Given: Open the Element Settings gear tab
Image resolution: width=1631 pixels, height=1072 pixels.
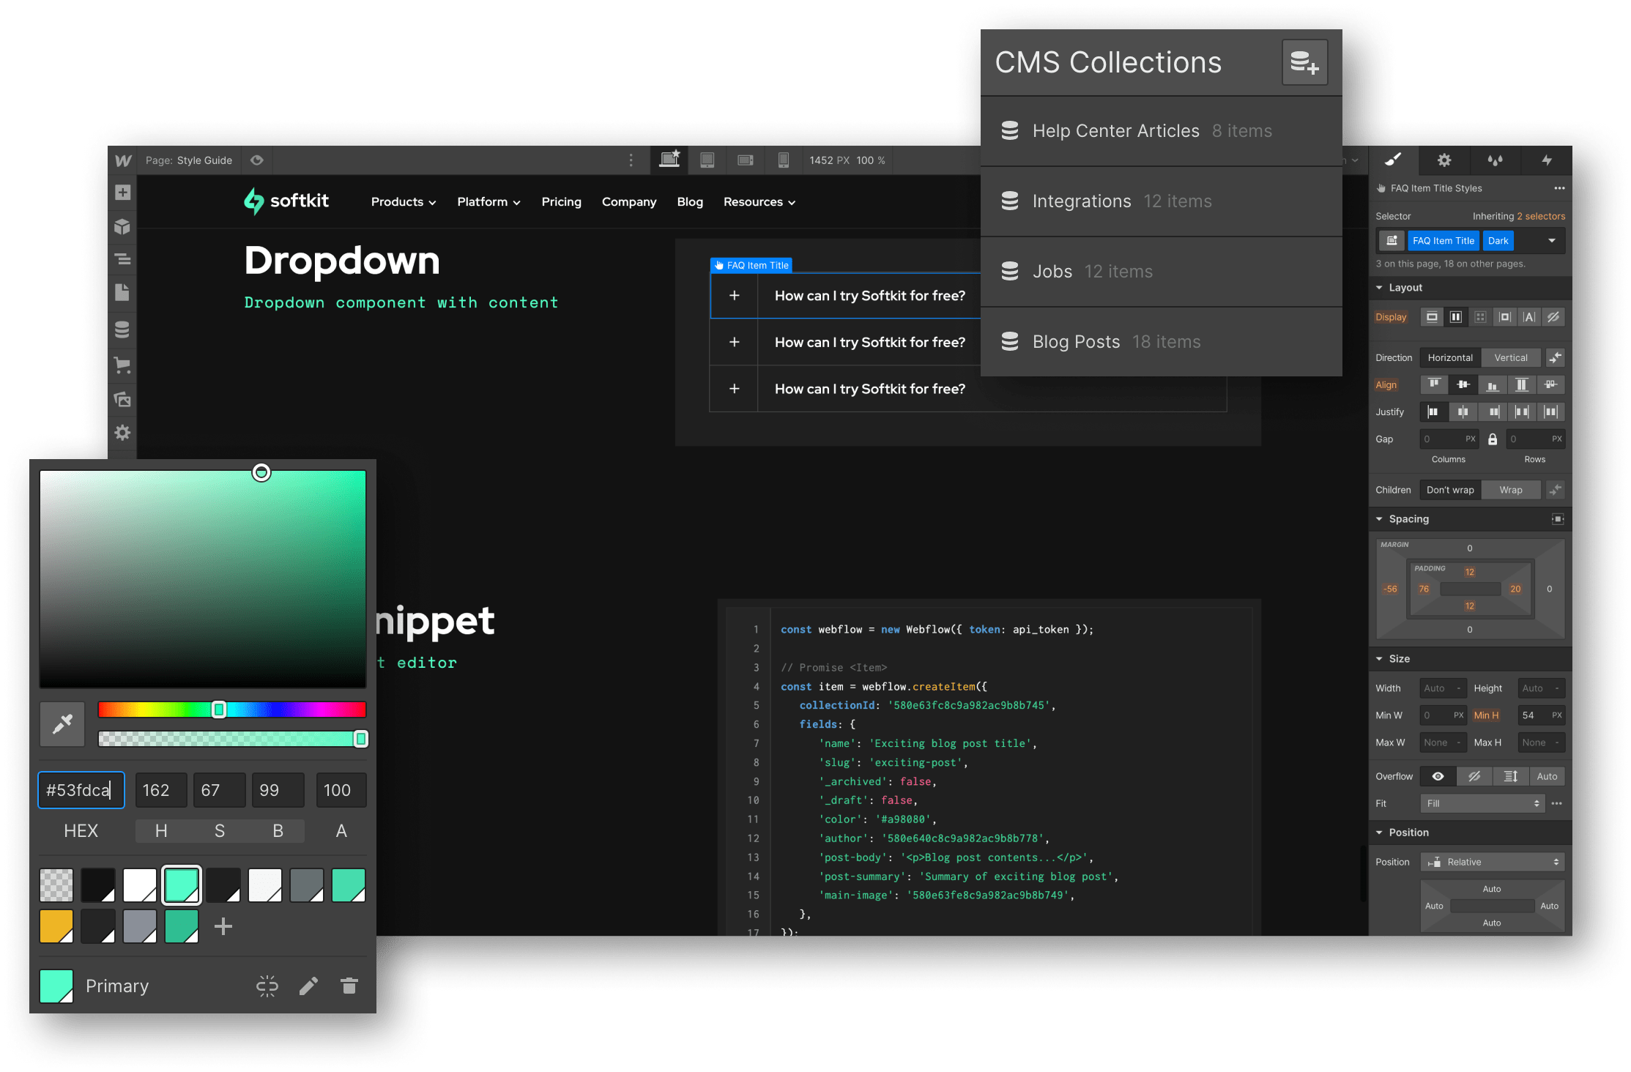Looking at the screenshot, I should point(1444,160).
